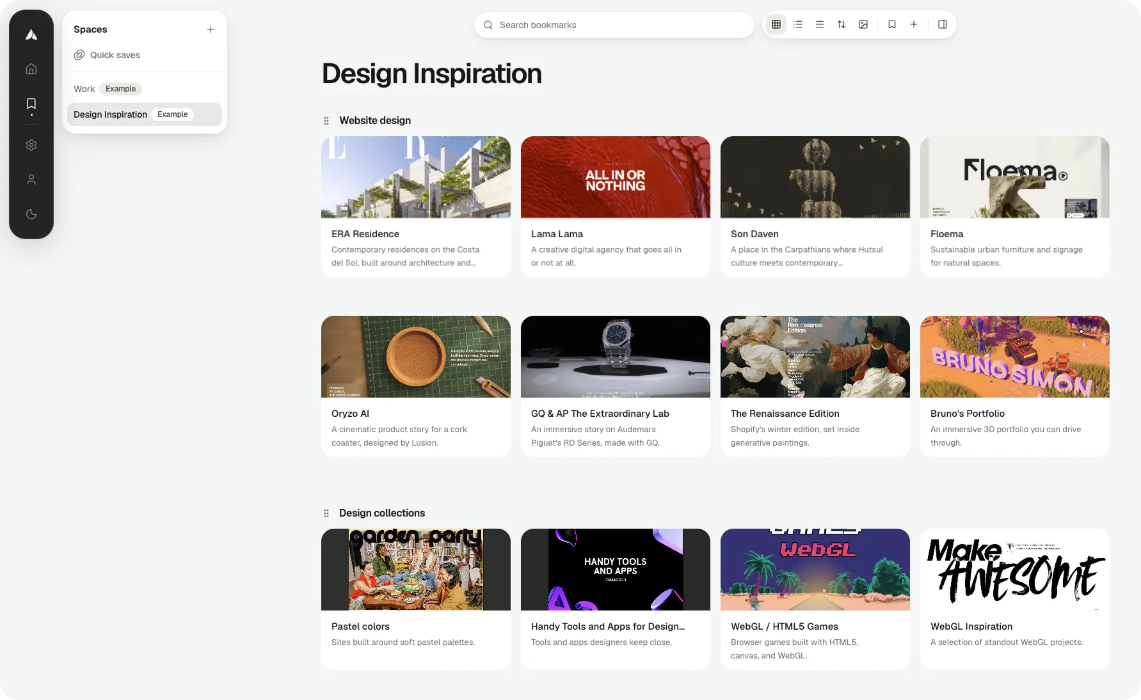Open the Home icon in sidebar
The width and height of the screenshot is (1141, 700).
click(31, 69)
